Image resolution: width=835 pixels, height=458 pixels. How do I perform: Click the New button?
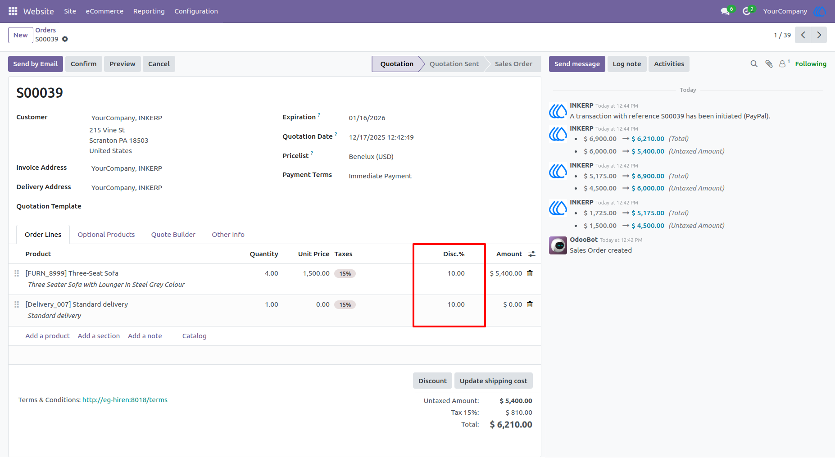pyautogui.click(x=21, y=35)
